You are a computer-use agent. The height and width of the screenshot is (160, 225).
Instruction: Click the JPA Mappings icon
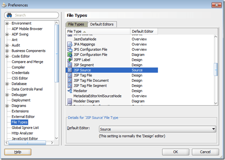pyautogui.click(x=70, y=44)
